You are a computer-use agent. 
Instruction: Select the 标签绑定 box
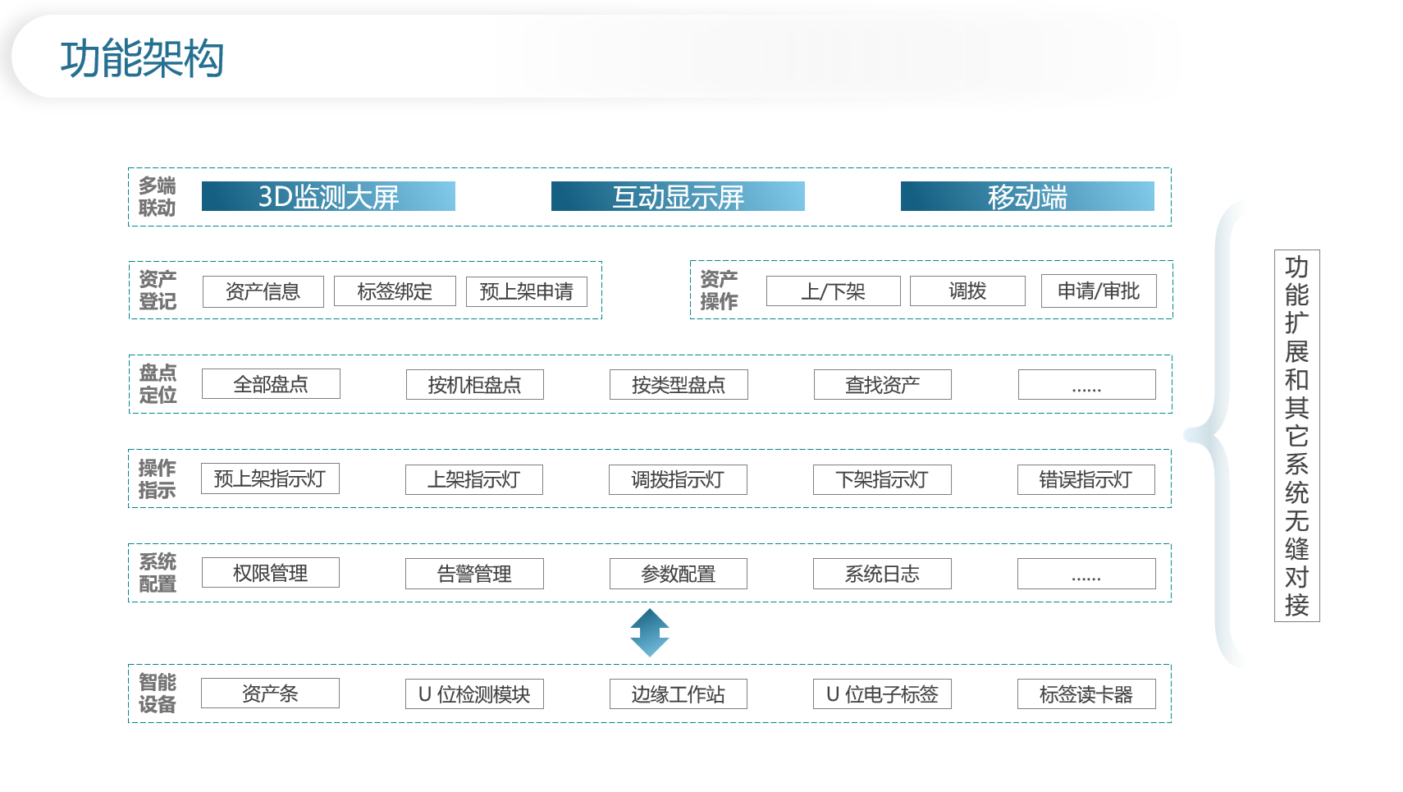point(395,291)
